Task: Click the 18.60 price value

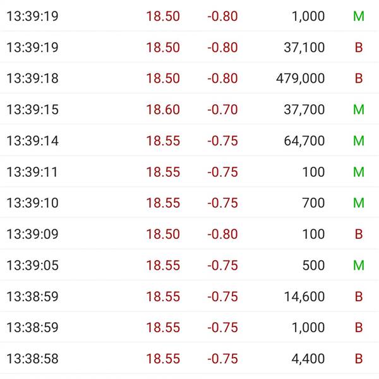Action: [x=163, y=109]
